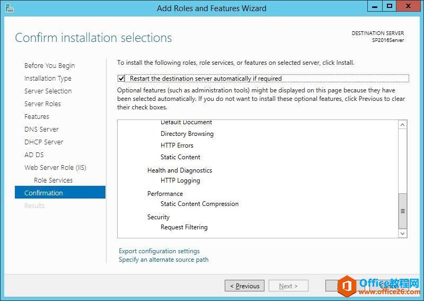Select DHCP Server in sidebar
The height and width of the screenshot is (301, 424).
[x=43, y=142]
